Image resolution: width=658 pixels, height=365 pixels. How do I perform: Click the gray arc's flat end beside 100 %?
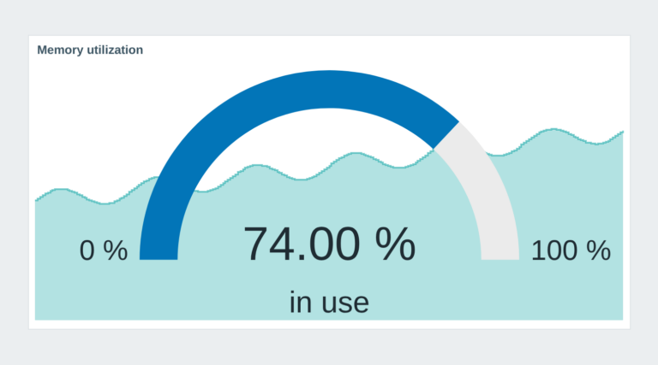tap(500, 259)
